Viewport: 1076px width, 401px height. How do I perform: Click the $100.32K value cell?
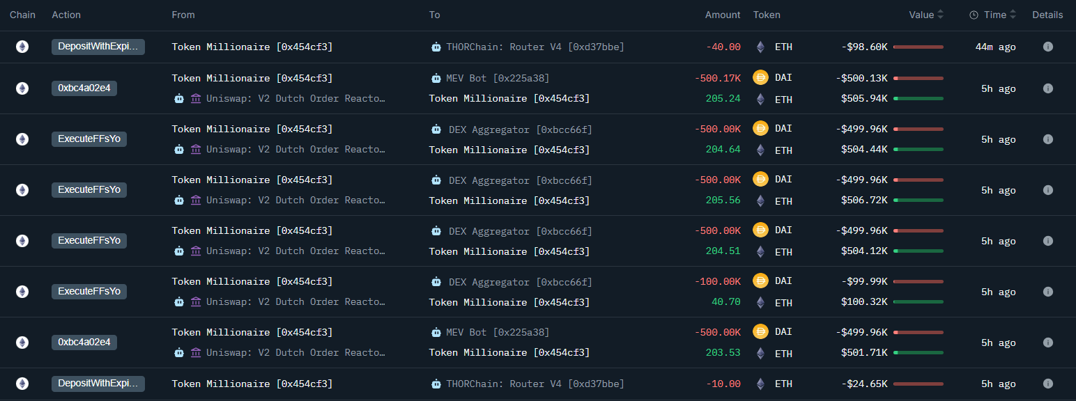[864, 302]
